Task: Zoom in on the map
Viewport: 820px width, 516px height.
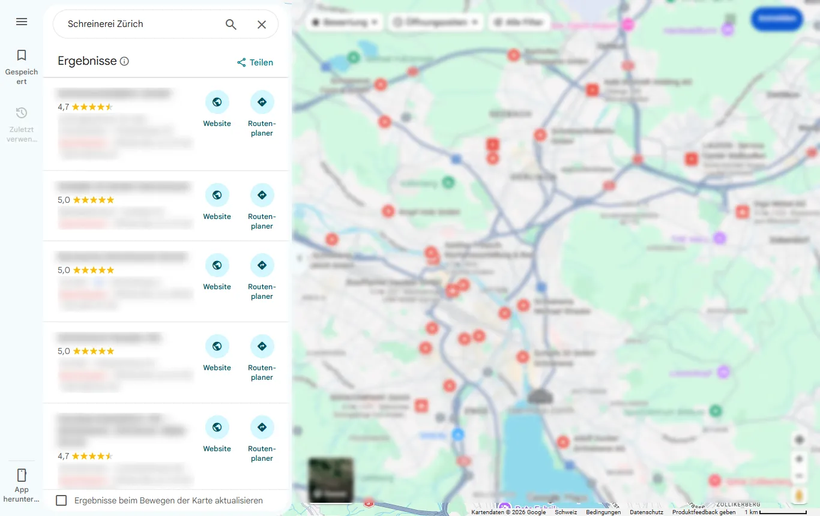Action: (799, 459)
